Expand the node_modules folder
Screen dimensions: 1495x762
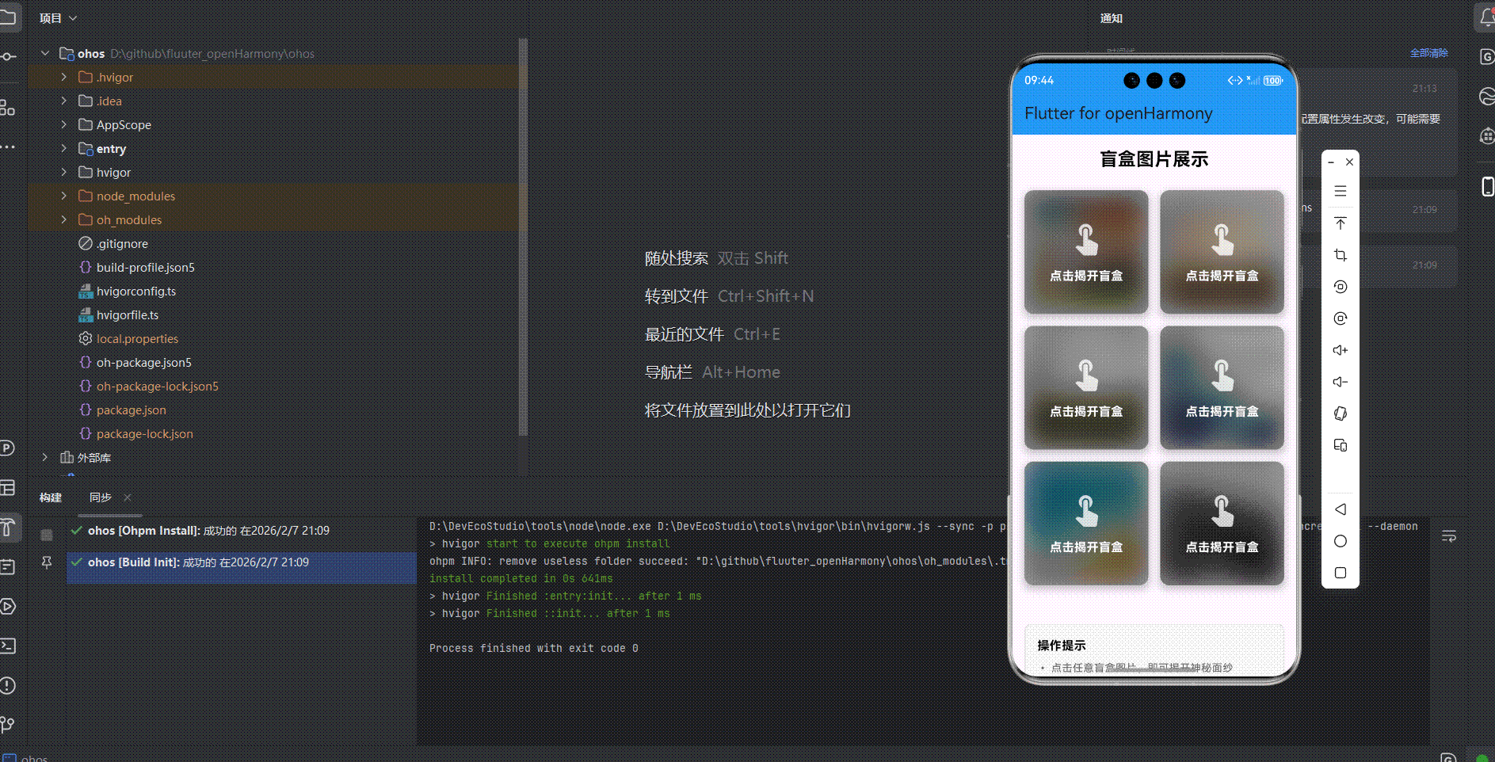pyautogui.click(x=64, y=196)
